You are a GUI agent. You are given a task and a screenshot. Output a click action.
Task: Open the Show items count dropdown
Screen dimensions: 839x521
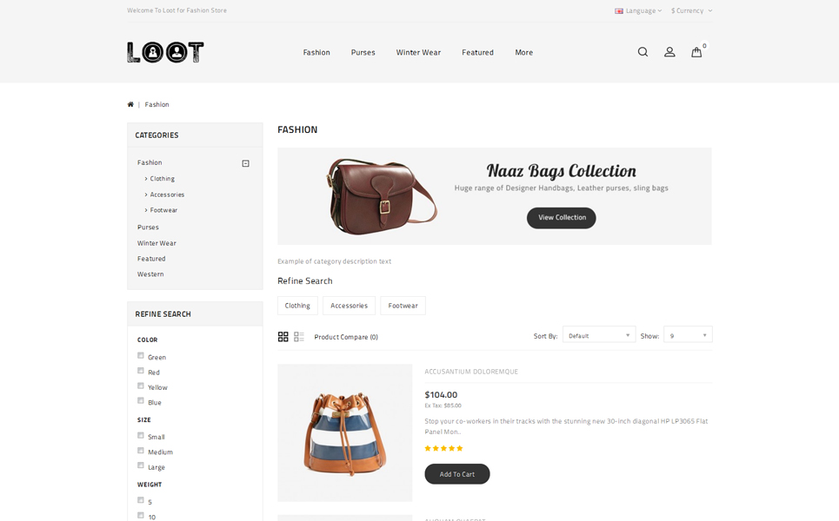click(x=688, y=335)
